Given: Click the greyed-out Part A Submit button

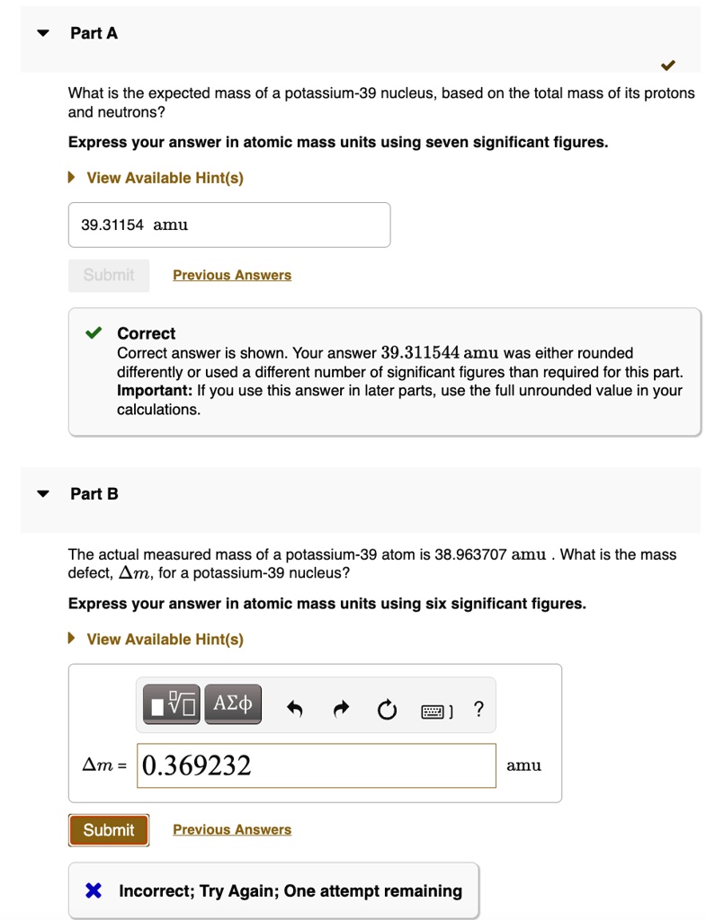Looking at the screenshot, I should click(109, 275).
